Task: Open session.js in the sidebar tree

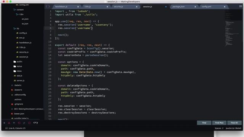Action: tap(22, 57)
